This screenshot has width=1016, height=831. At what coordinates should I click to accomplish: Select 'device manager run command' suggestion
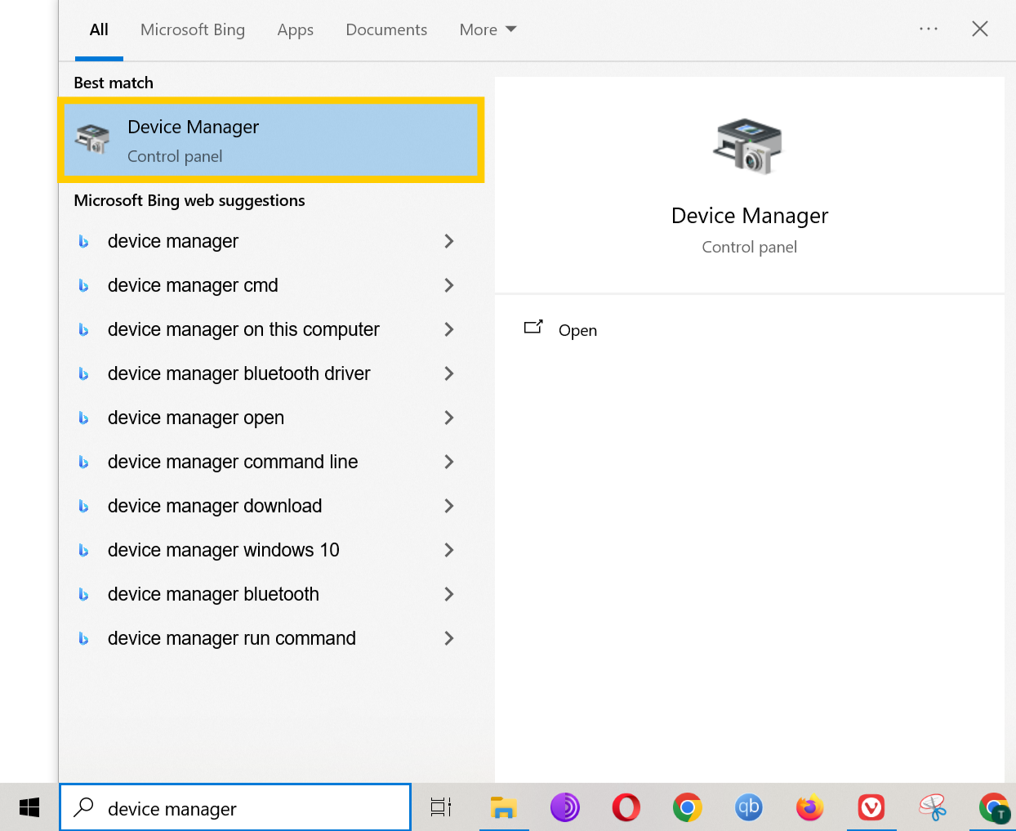232,638
